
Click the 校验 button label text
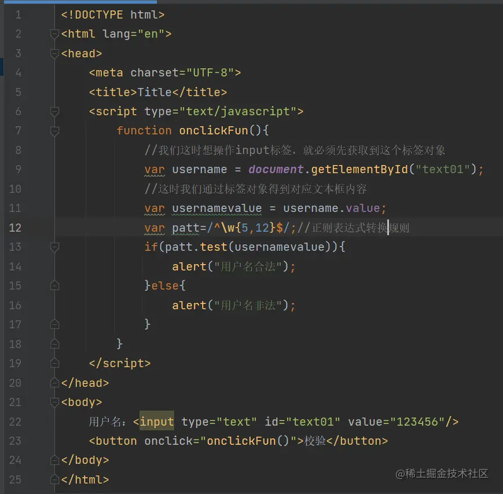click(315, 441)
